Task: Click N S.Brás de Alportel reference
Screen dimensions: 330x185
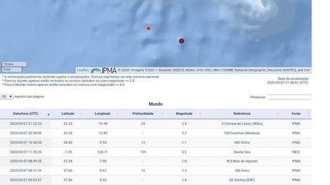Action: click(x=242, y=161)
